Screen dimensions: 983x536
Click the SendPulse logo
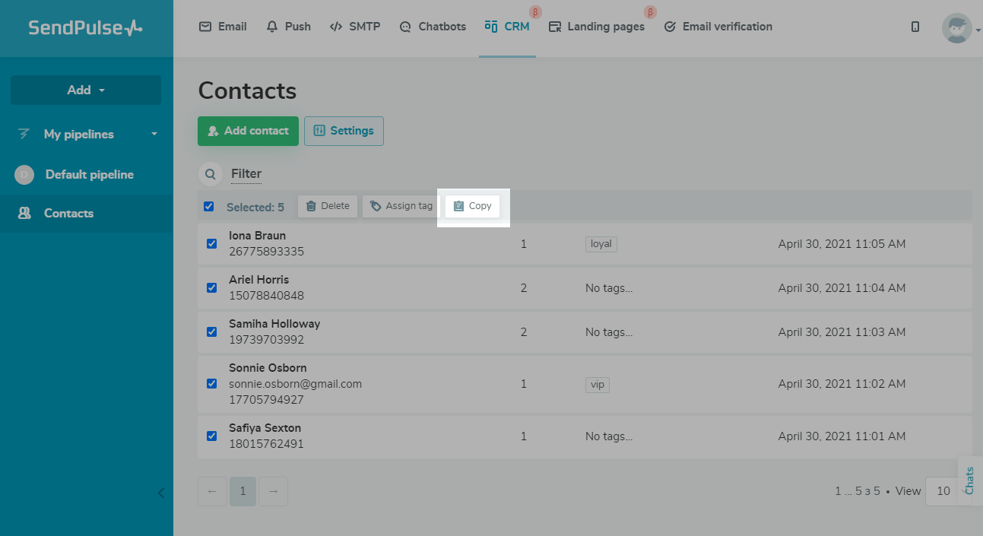click(x=85, y=28)
